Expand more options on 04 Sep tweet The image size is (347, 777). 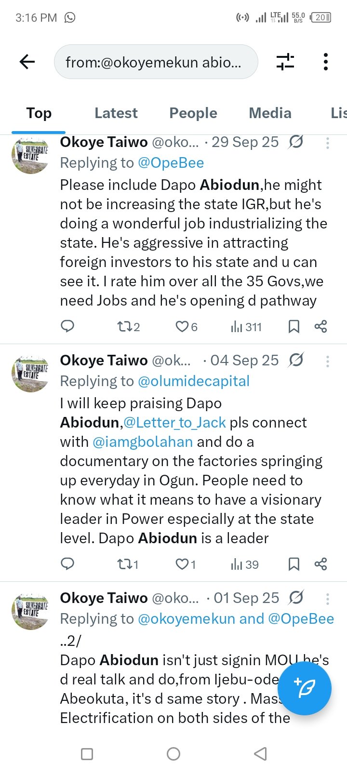[328, 361]
